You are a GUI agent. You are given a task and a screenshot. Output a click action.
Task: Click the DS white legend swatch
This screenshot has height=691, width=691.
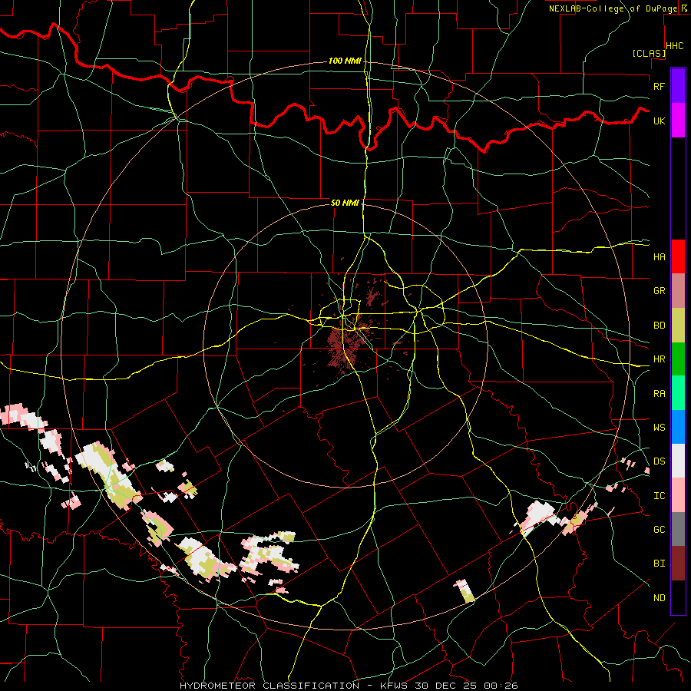pyautogui.click(x=678, y=461)
